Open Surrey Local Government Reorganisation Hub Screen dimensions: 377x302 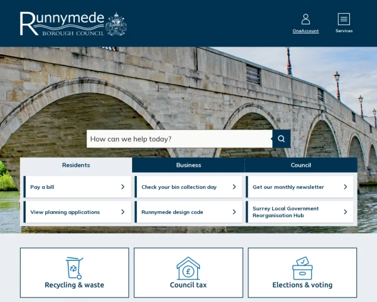click(x=300, y=212)
